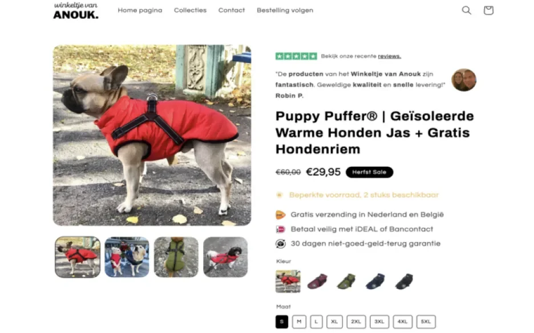Select size XL option
This screenshot has width=534, height=333.
[x=334, y=322]
